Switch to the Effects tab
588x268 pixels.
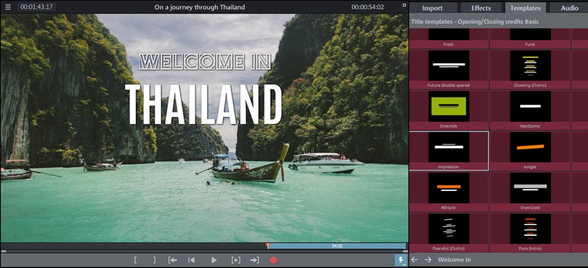(481, 8)
